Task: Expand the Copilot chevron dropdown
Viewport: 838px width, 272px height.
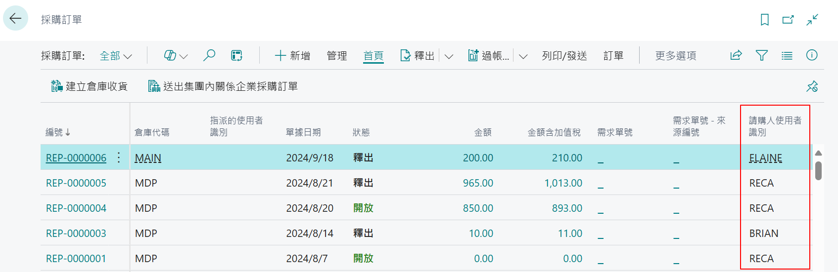Action: 184,56
